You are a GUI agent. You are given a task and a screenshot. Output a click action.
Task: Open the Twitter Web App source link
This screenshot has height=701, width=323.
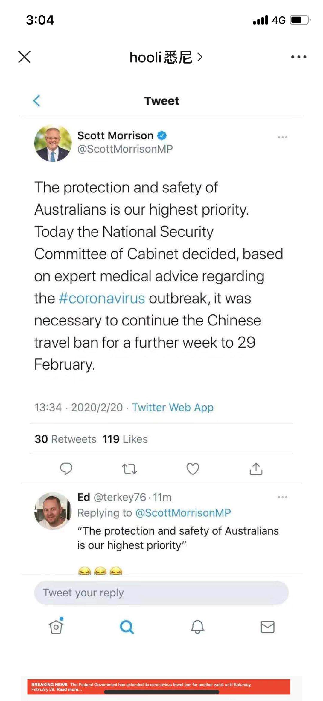coord(173,407)
